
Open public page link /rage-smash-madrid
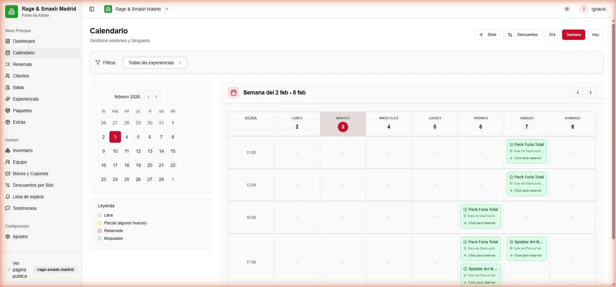pyautogui.click(x=55, y=270)
